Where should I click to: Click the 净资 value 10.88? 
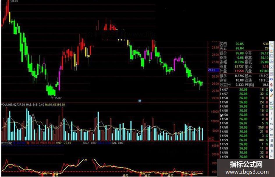(239, 80)
